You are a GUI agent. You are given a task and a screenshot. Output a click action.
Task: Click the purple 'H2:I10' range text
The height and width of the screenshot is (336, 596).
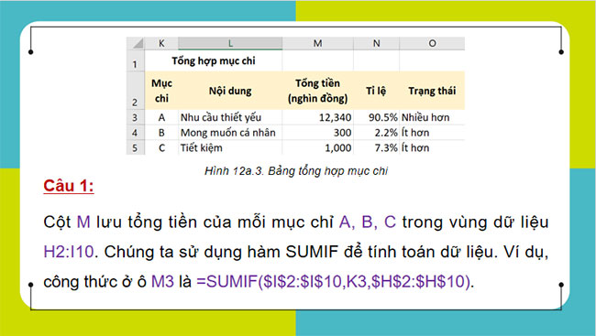coord(69,252)
